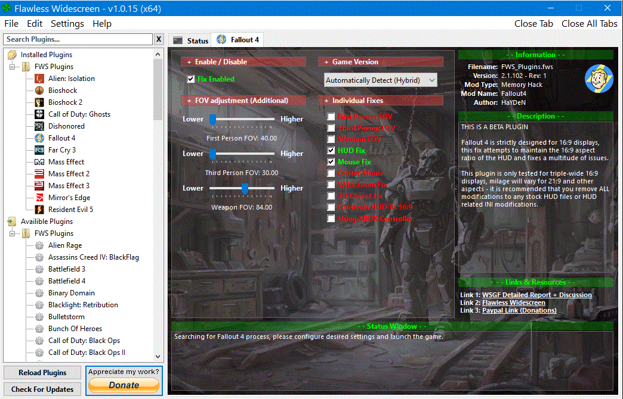Click the Call of Duty: Ghosts icon

point(39,114)
